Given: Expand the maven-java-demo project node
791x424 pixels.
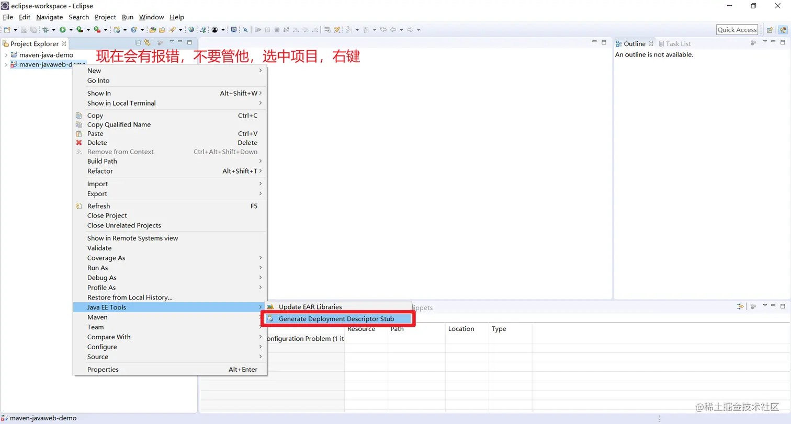Looking at the screenshot, I should [x=6, y=55].
